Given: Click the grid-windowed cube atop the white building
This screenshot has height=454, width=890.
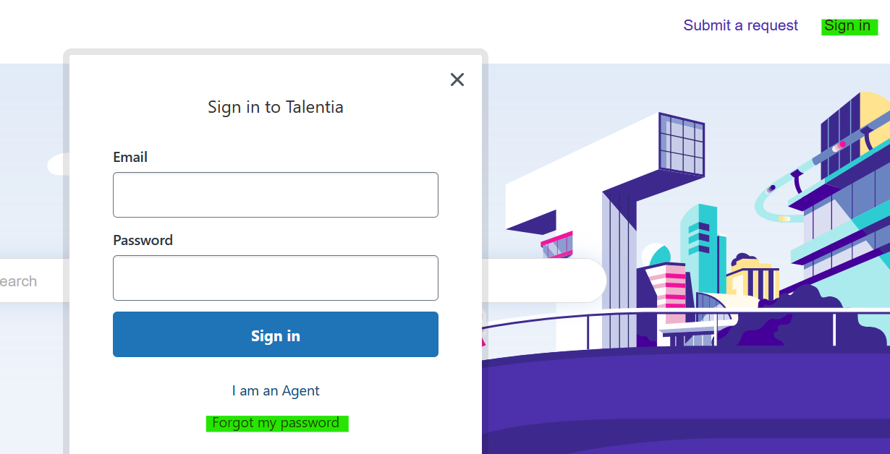Looking at the screenshot, I should pyautogui.click(x=680, y=145).
